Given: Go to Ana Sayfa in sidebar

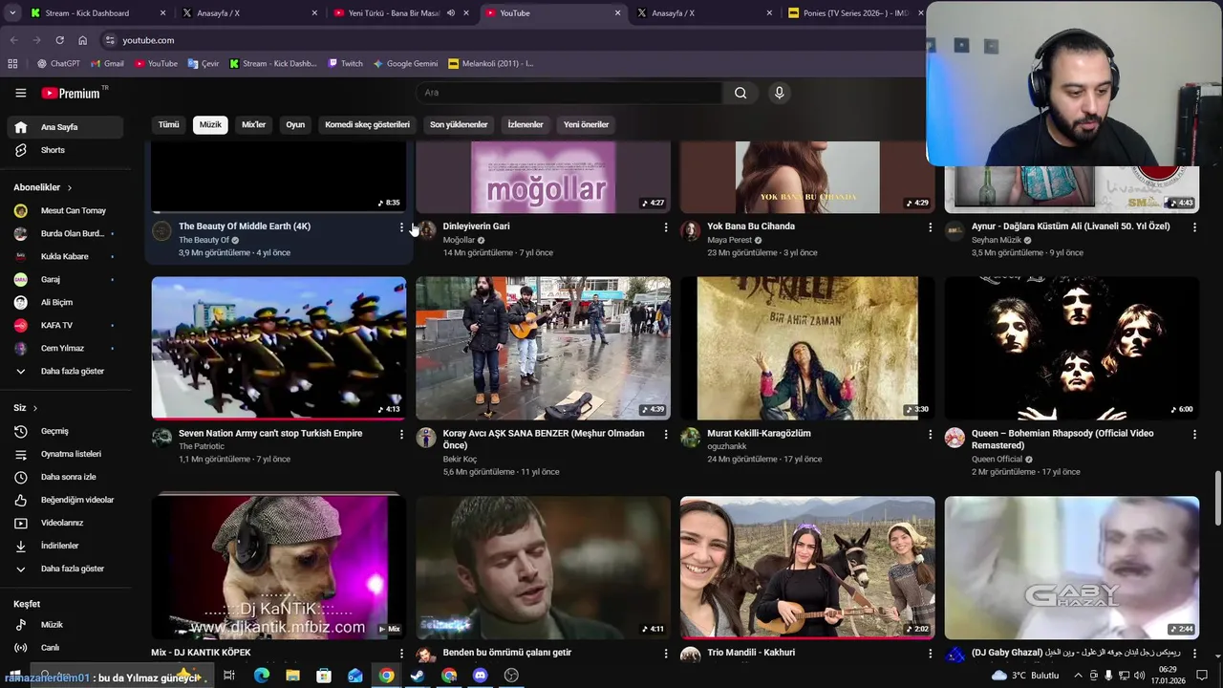Looking at the screenshot, I should point(65,127).
